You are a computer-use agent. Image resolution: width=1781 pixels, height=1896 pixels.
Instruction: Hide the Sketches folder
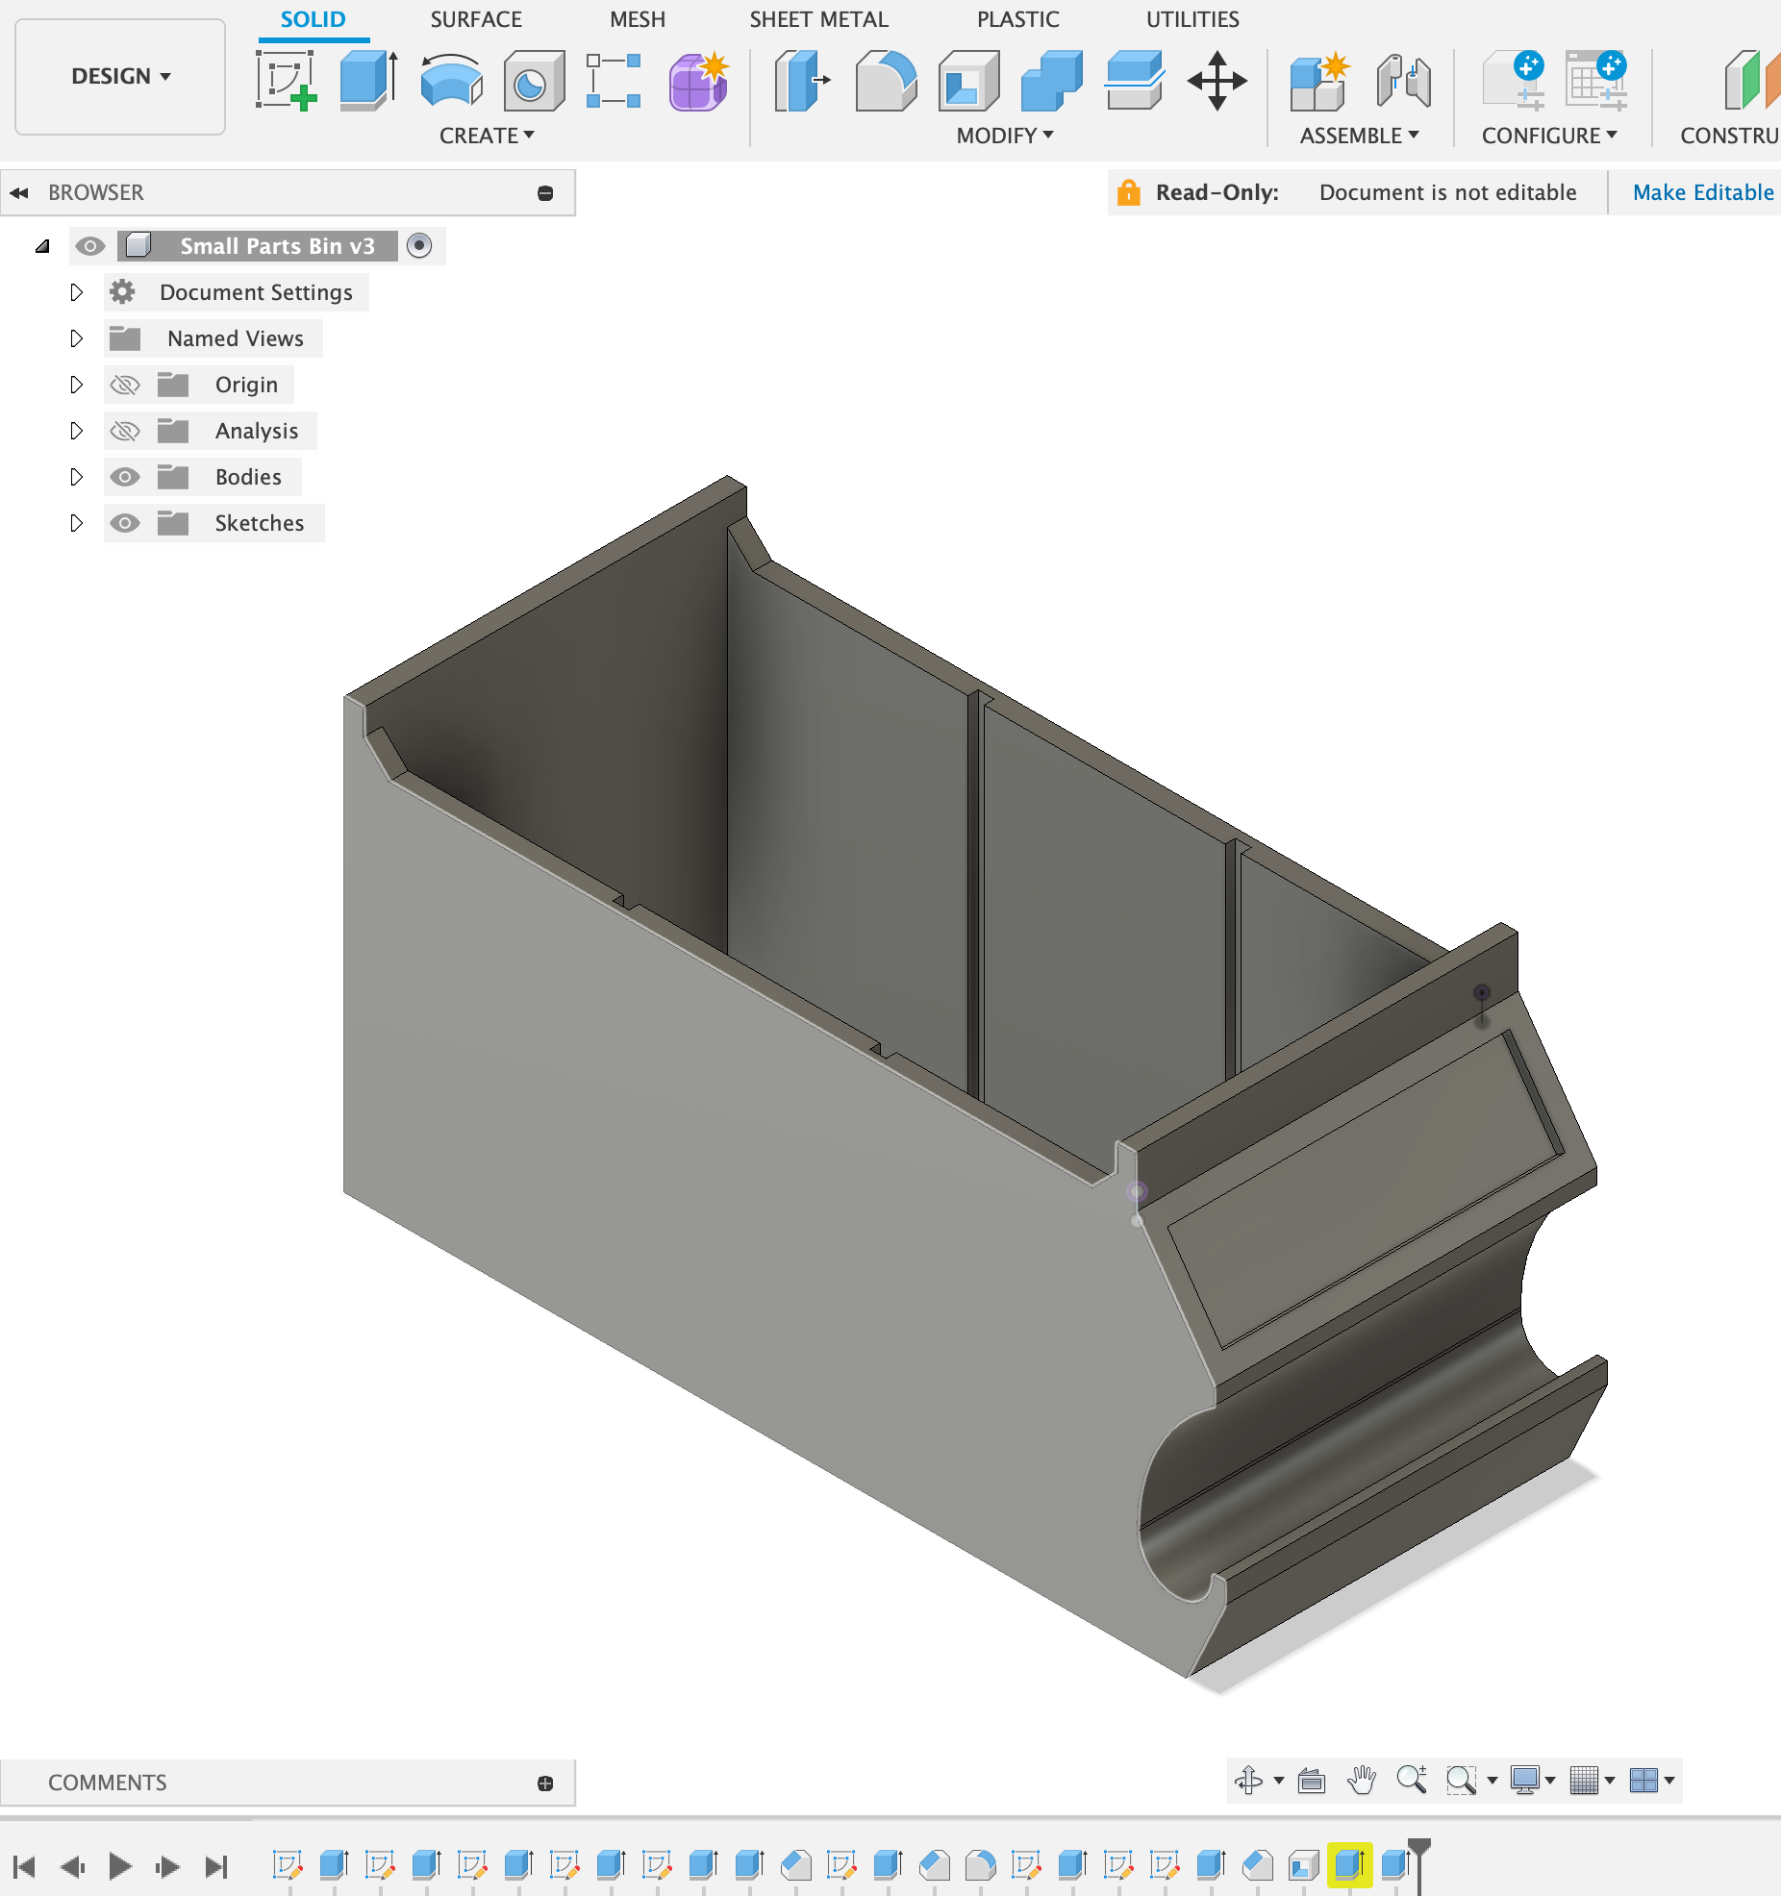125,523
